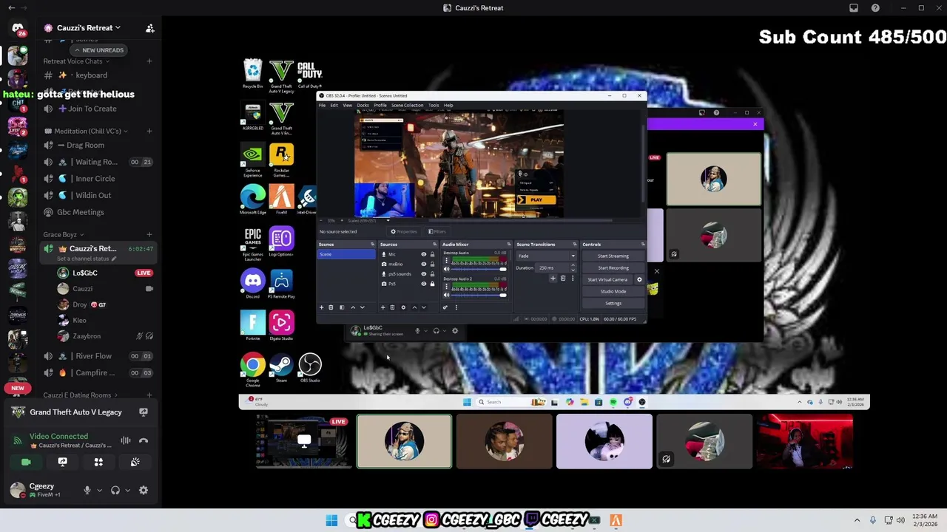Image resolution: width=947 pixels, height=532 pixels.
Task: Adjust Desktop Audio volume slider in OBS
Action: point(478,269)
